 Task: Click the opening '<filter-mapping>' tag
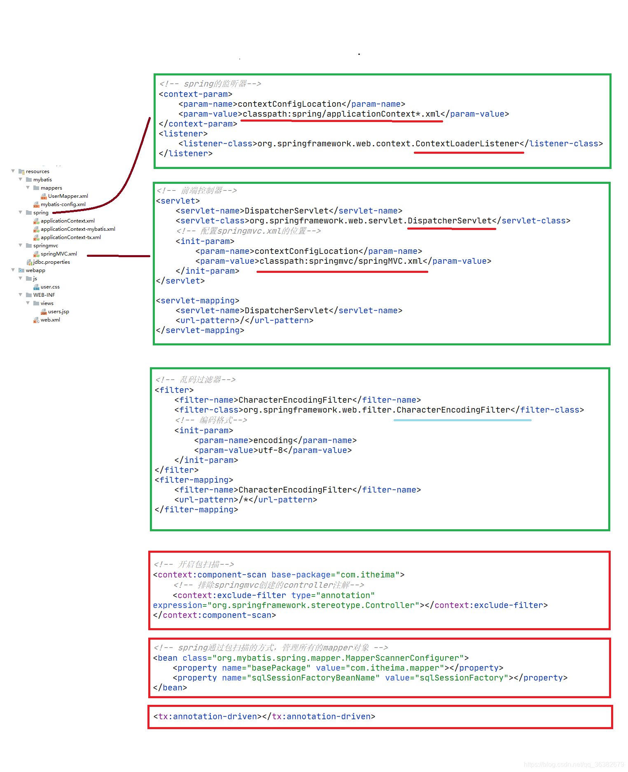(194, 480)
